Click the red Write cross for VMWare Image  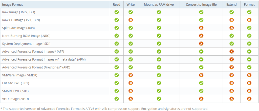(131, 75)
